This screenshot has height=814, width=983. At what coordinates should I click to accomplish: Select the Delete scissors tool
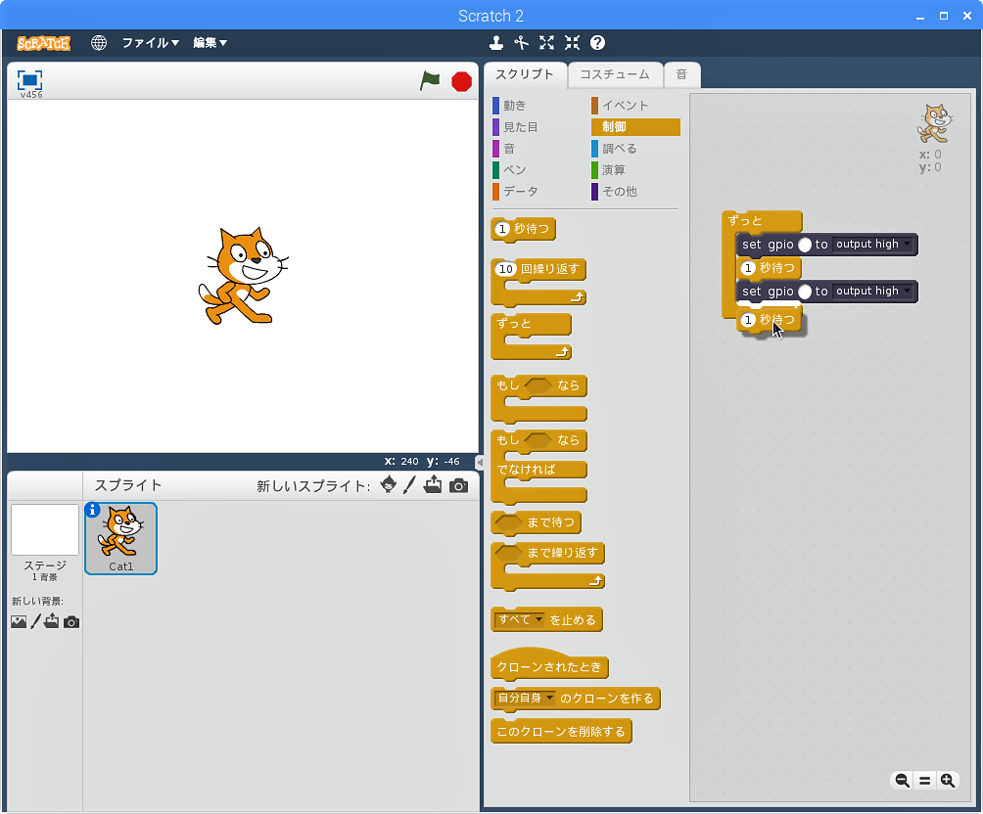coord(521,43)
